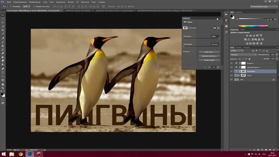Select the Pen tool

coord(3,69)
